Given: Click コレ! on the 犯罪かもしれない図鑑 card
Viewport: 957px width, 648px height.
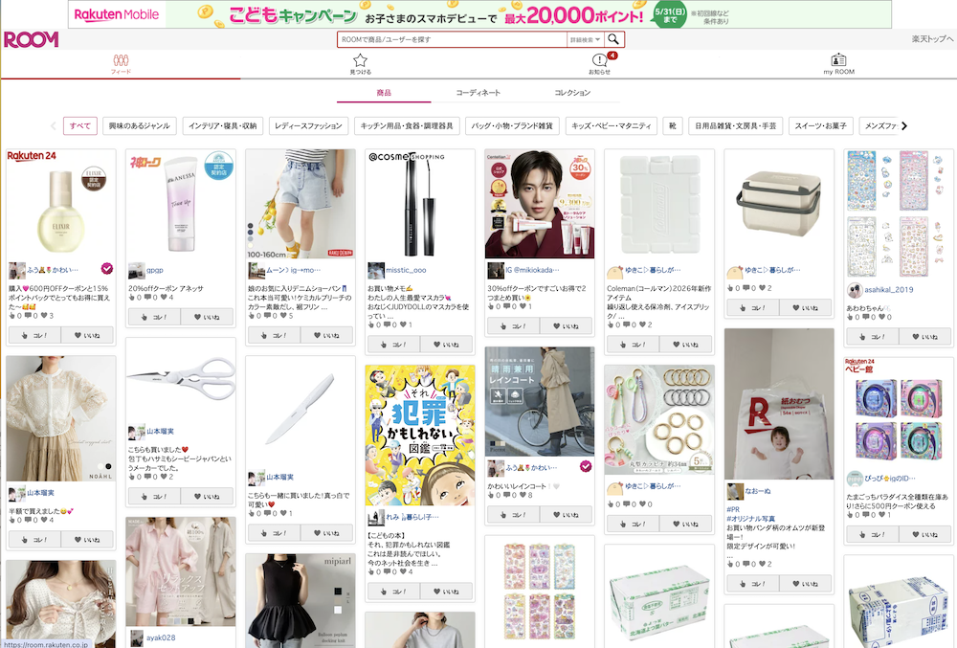Looking at the screenshot, I should (x=393, y=592).
